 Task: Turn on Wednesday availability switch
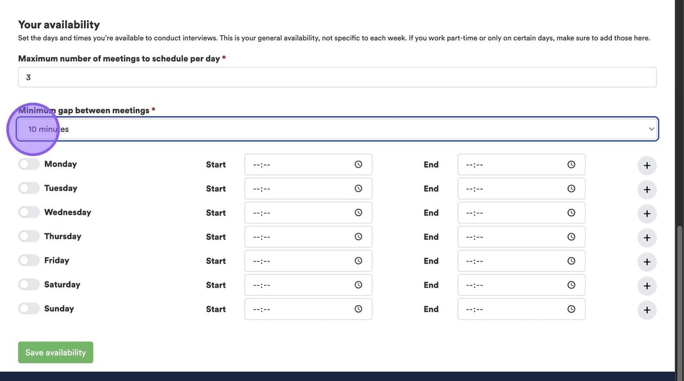[29, 212]
